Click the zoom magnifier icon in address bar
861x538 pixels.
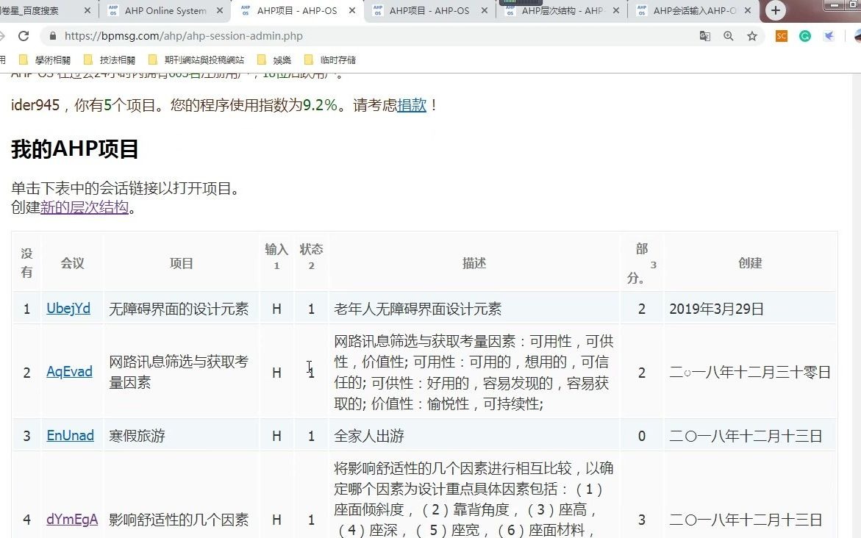coord(728,35)
